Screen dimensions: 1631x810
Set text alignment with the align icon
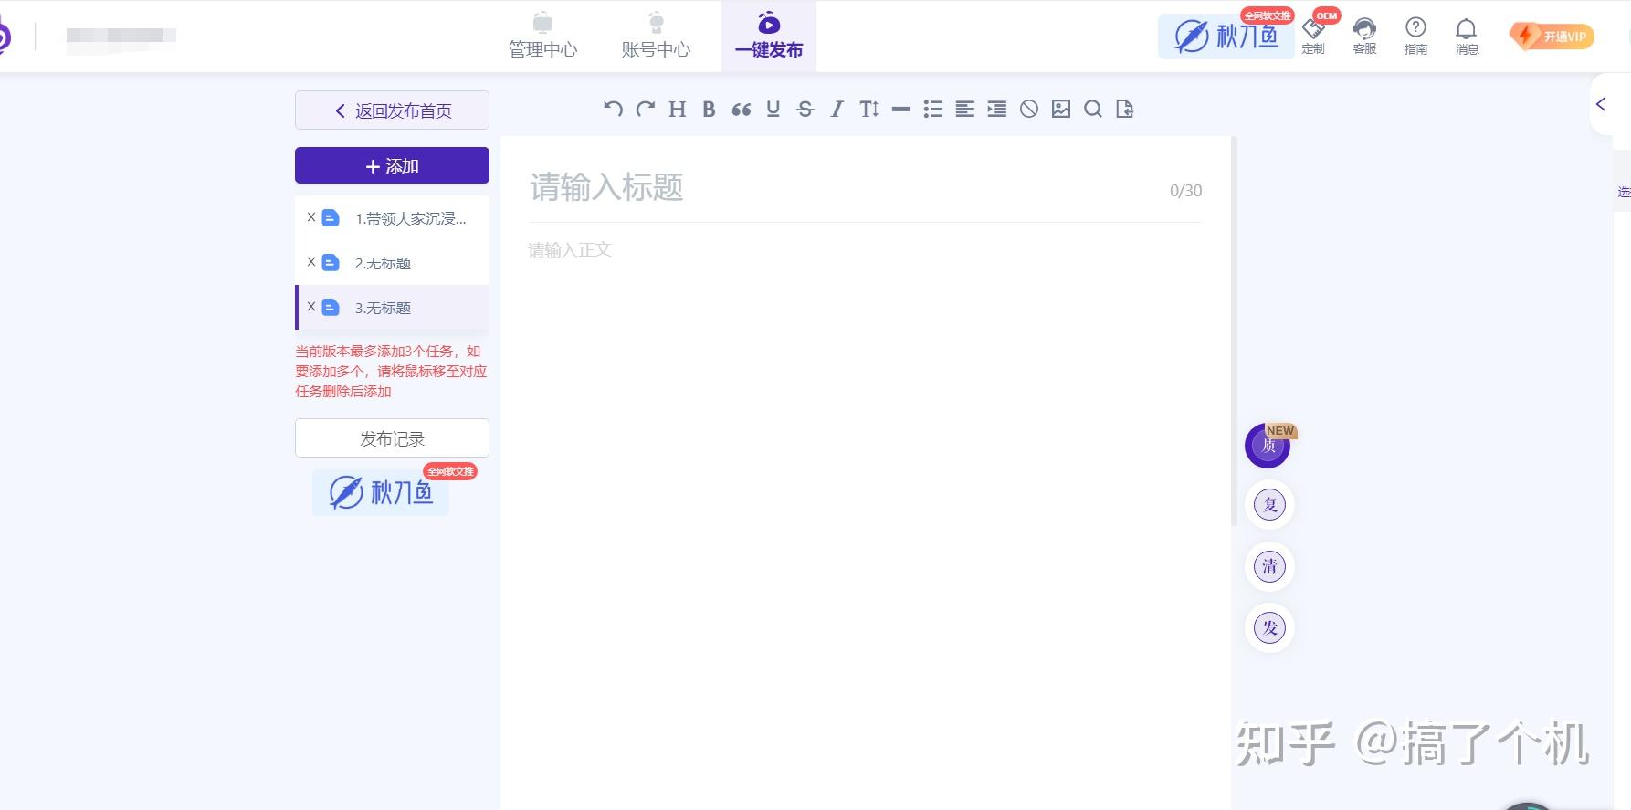point(964,110)
